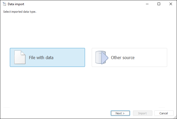The height and width of the screenshot is (119, 177).
Task: Minimize the Data import dialog
Action: 147,4
